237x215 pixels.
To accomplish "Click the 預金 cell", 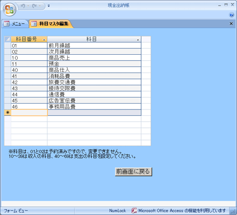I will tap(94, 64).
